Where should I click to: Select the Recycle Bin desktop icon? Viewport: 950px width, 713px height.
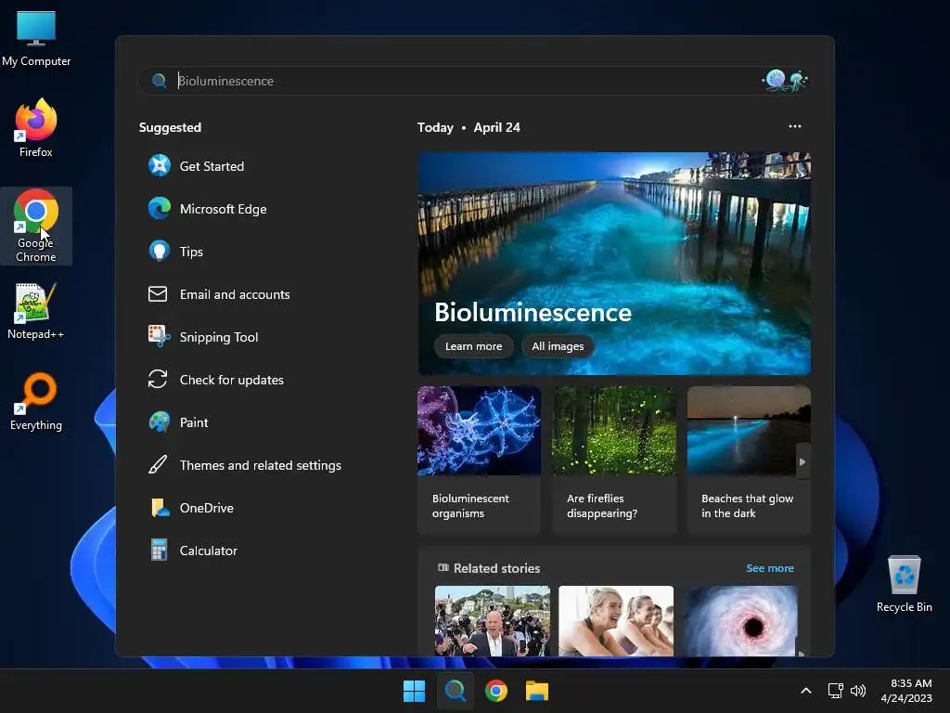tap(904, 584)
